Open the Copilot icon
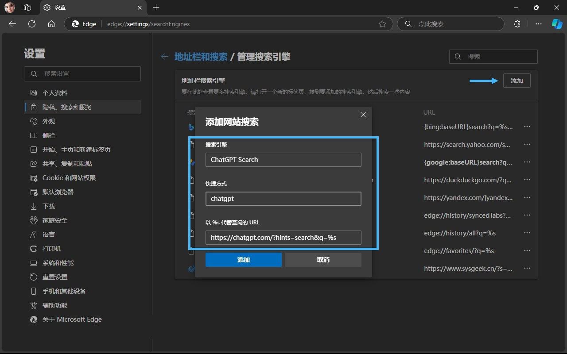 557,24
